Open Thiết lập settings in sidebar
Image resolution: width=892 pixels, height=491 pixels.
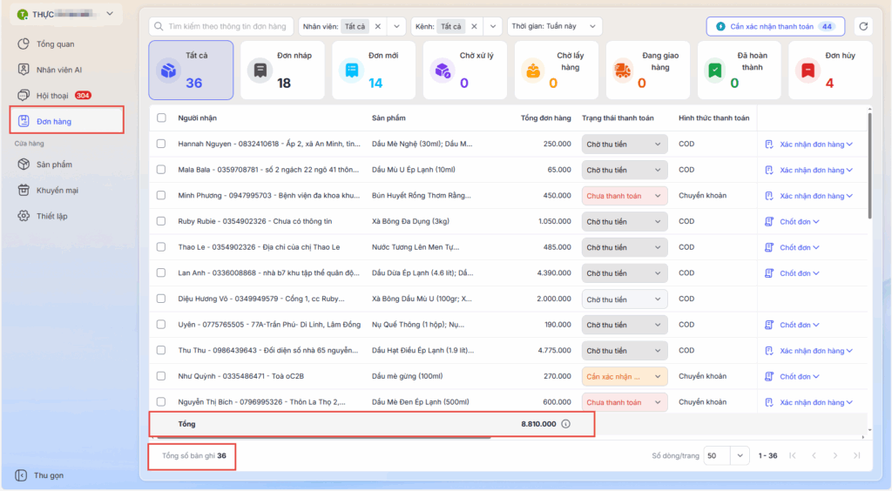pos(51,216)
